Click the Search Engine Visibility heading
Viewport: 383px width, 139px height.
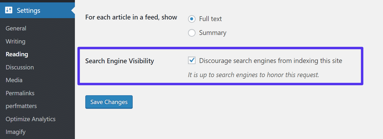[x=120, y=61]
